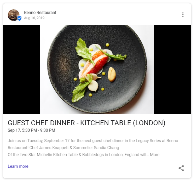Click the upper green leaf on the plate
196x181 pixels.
coord(84,51)
